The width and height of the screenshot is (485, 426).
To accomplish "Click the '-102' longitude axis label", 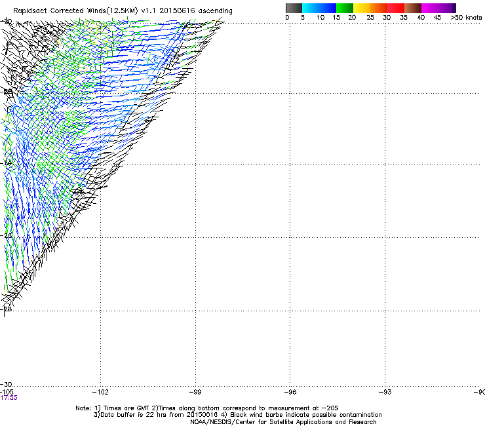I will [100, 393].
